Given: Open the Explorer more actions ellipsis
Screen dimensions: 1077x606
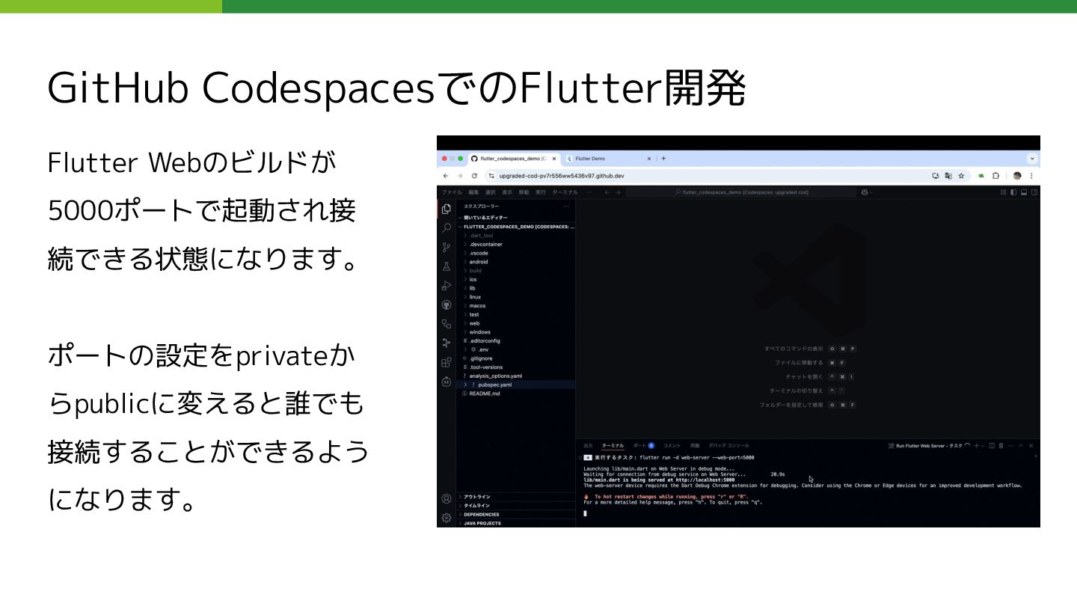Looking at the screenshot, I should tap(566, 206).
